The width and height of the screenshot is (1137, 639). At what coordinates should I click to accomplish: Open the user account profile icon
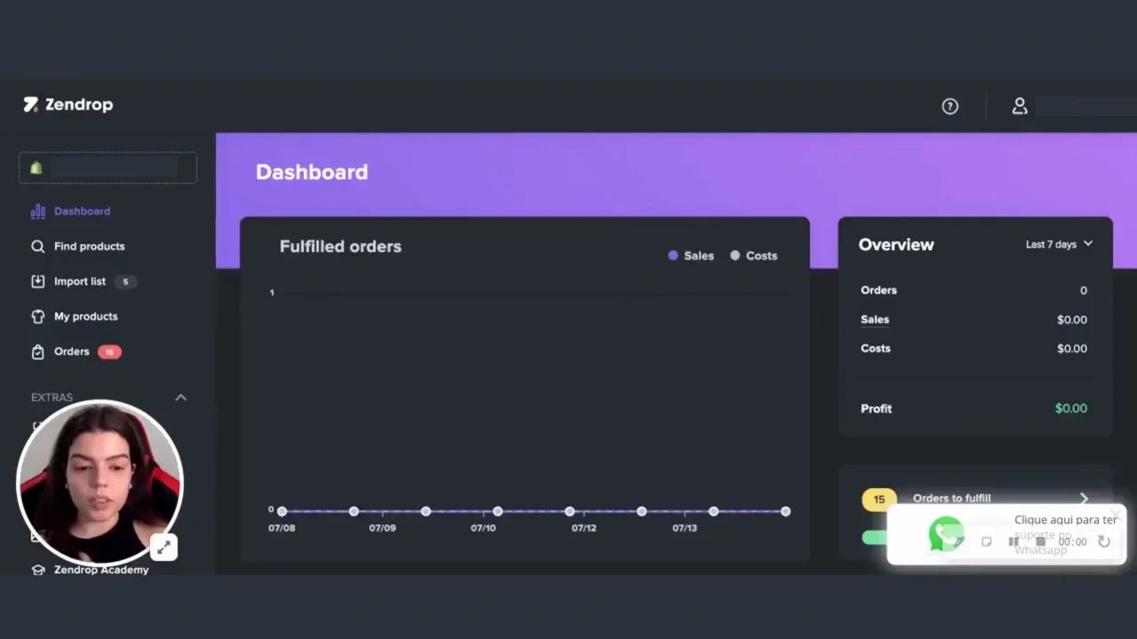(1020, 106)
